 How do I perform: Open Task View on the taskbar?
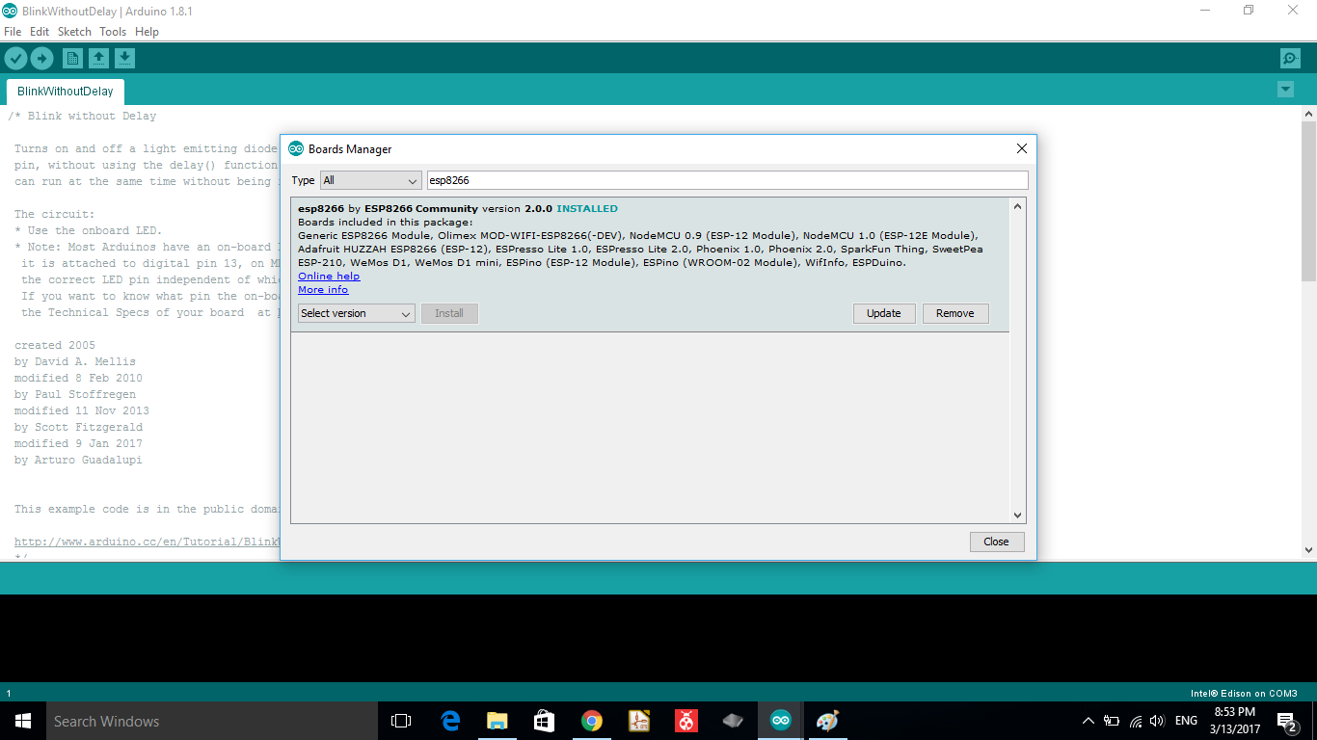[x=401, y=721]
